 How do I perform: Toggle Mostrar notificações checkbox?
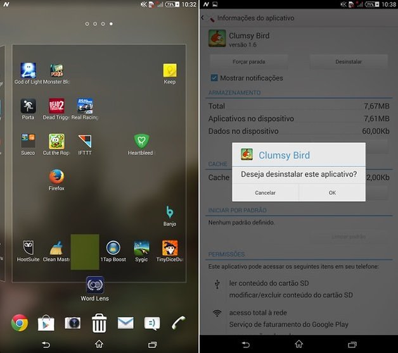[x=214, y=78]
